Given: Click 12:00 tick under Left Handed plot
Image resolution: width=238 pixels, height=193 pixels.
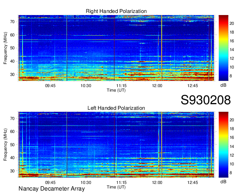Looking at the screenshot, I should tap(157, 183).
